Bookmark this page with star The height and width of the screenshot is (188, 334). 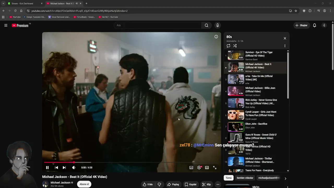pyautogui.click(x=296, y=11)
